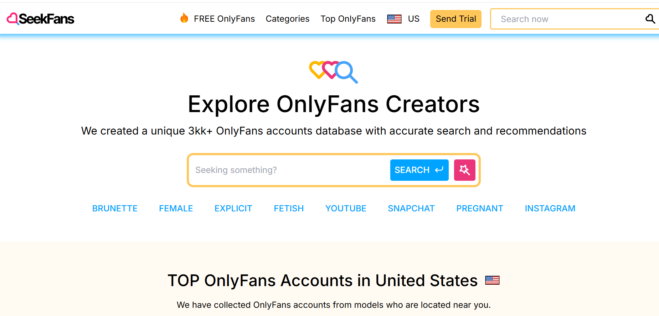The width and height of the screenshot is (659, 316).
Task: Click the US flag icon in navbar
Action: tap(394, 19)
